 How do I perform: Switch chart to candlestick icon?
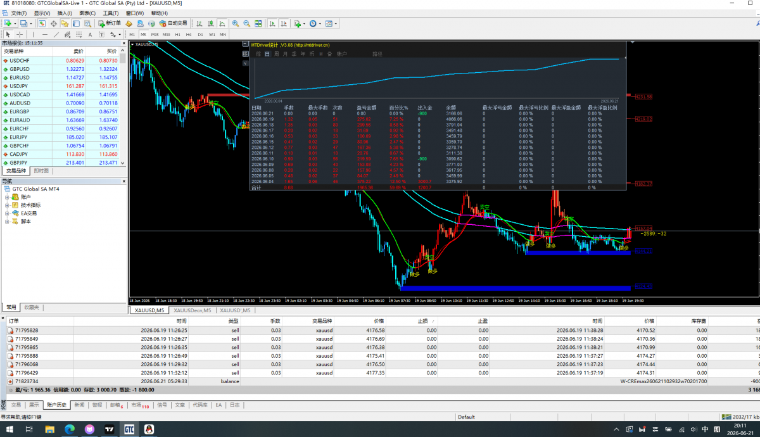point(210,23)
